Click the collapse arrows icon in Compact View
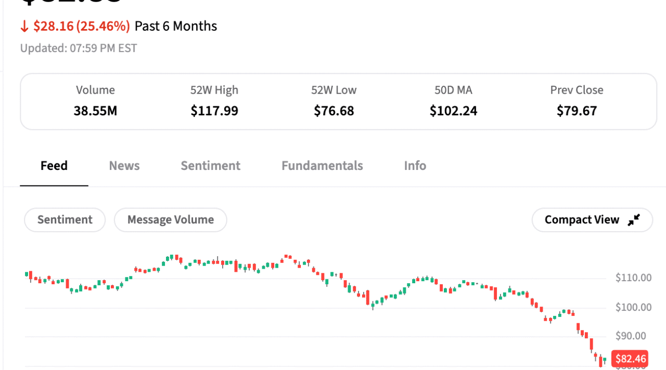Image resolution: width=666 pixels, height=370 pixels. coord(633,220)
